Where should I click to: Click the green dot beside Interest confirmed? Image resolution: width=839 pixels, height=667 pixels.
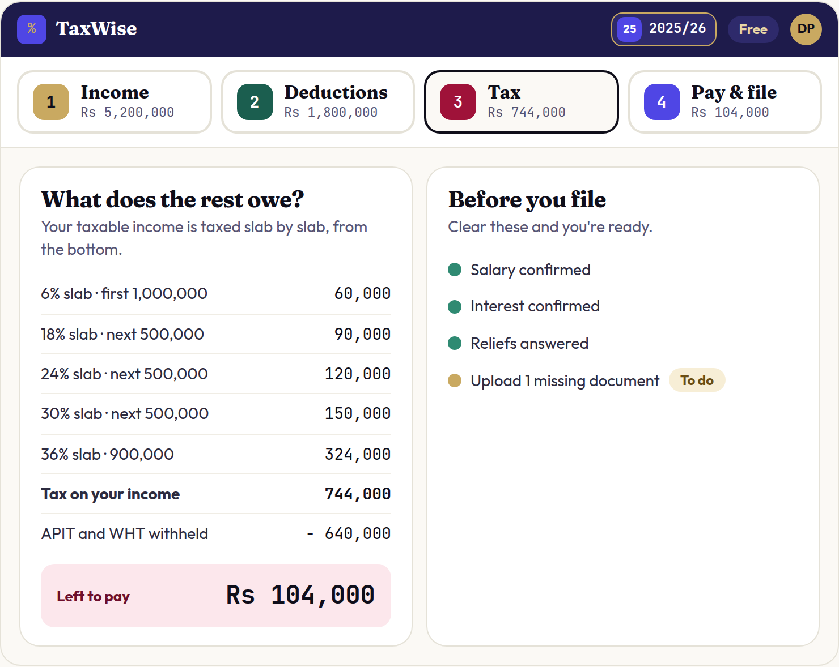coord(455,307)
